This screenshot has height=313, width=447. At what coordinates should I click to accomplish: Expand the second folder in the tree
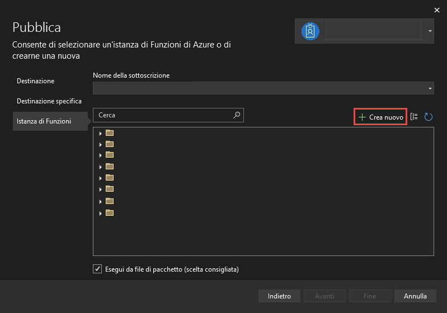[x=100, y=145]
